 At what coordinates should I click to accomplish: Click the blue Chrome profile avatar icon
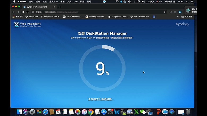(x=180, y=12)
